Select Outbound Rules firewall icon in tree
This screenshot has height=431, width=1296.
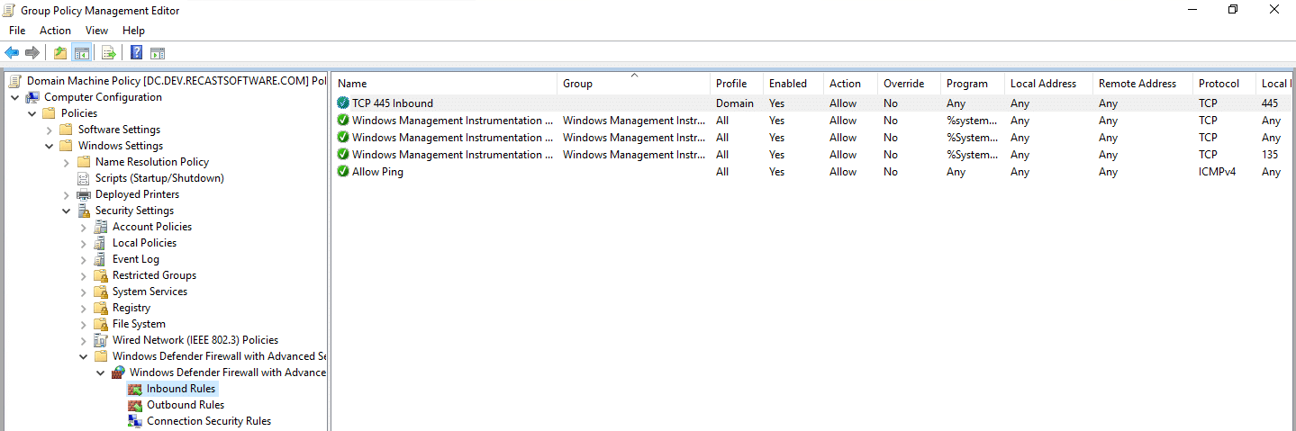tap(135, 405)
